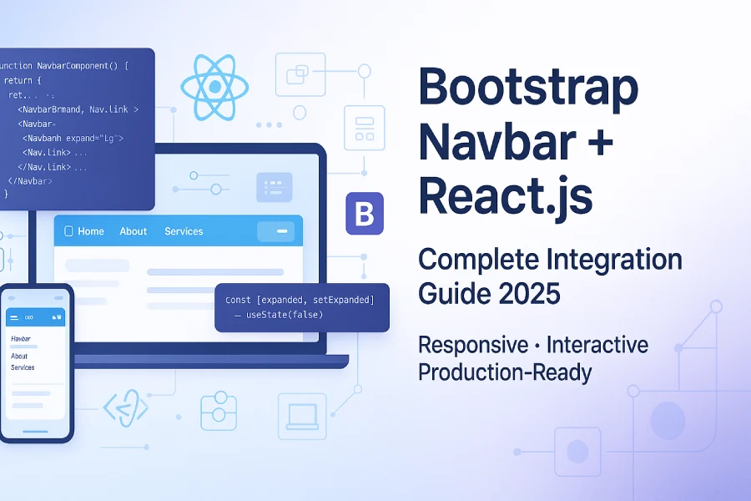This screenshot has height=501, width=751.
Task: Open the Services link on the phone
Action: click(23, 367)
